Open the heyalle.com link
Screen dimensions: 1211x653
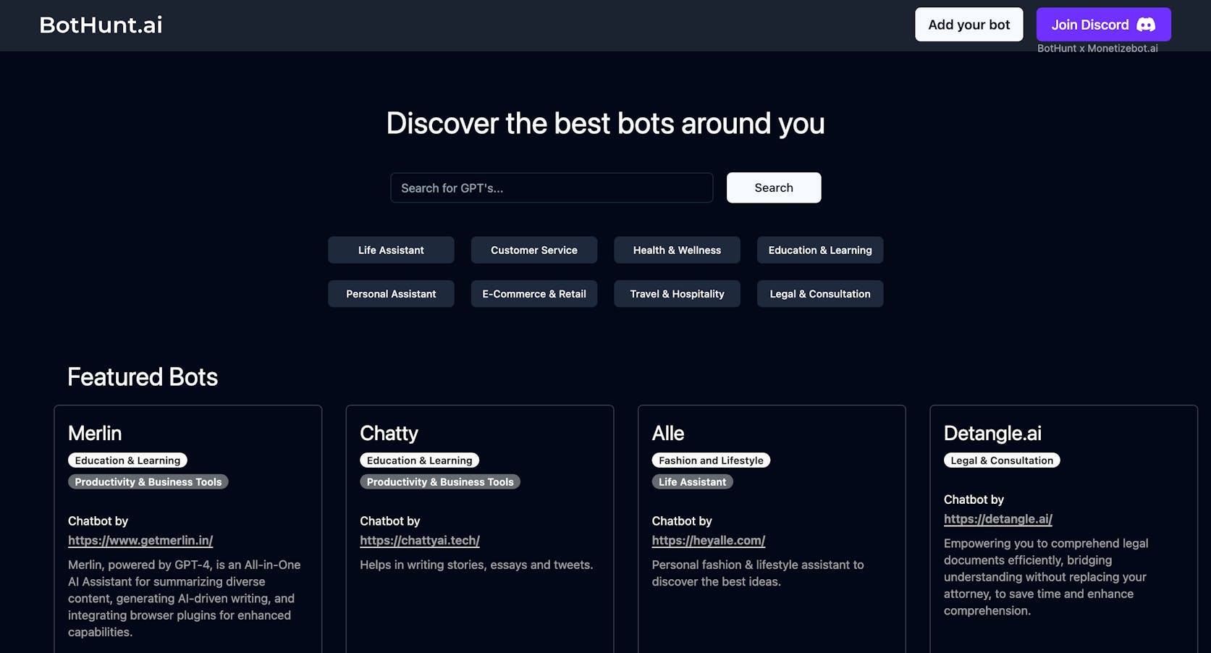(709, 540)
